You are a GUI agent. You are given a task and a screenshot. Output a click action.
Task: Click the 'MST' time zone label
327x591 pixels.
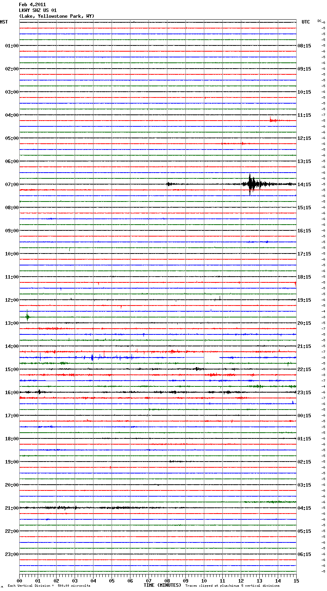click(x=4, y=22)
